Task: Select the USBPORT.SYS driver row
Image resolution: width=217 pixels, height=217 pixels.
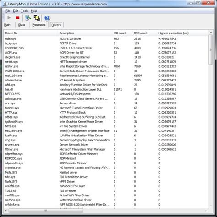Action: click(x=106, y=48)
